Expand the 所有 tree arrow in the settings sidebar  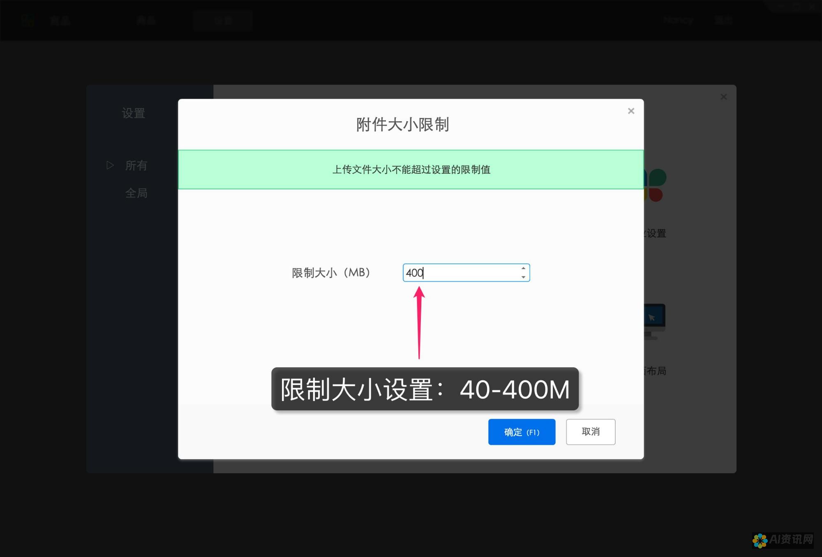click(x=110, y=165)
